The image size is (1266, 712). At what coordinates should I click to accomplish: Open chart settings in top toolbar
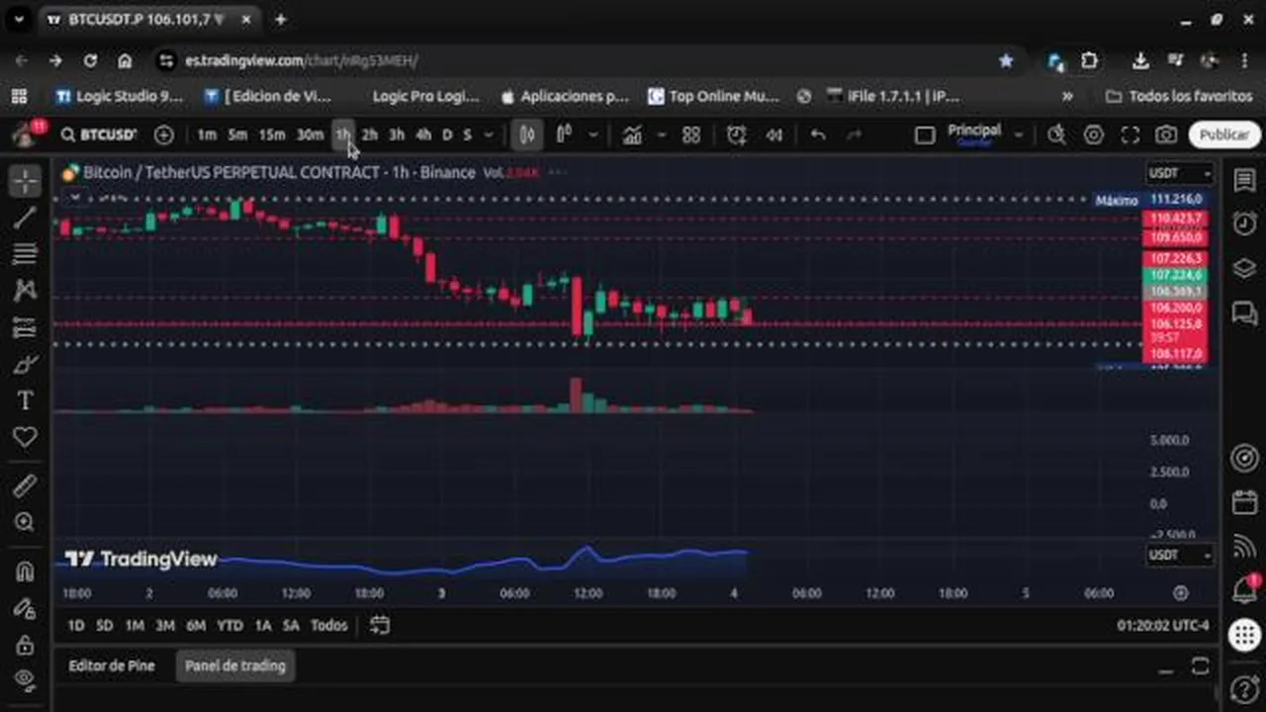click(x=1093, y=134)
